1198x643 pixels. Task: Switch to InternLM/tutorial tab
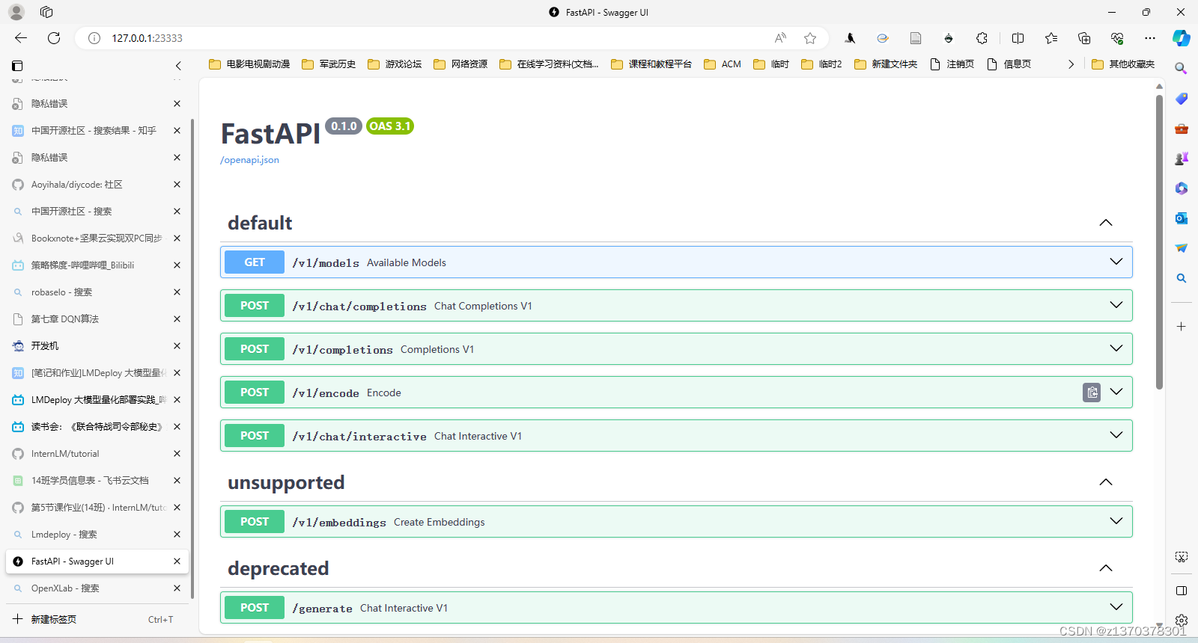97,454
